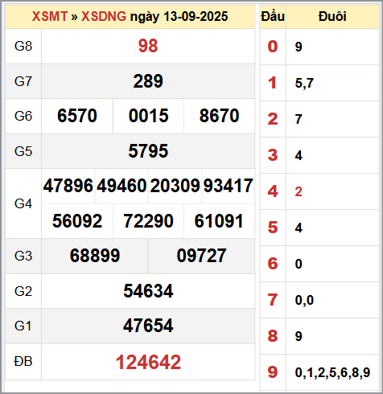Select head digit 0 in Đầu column
The image size is (383, 394).
[x=273, y=47]
